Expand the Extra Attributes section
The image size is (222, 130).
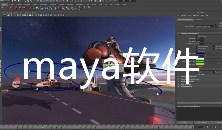coord(179,87)
